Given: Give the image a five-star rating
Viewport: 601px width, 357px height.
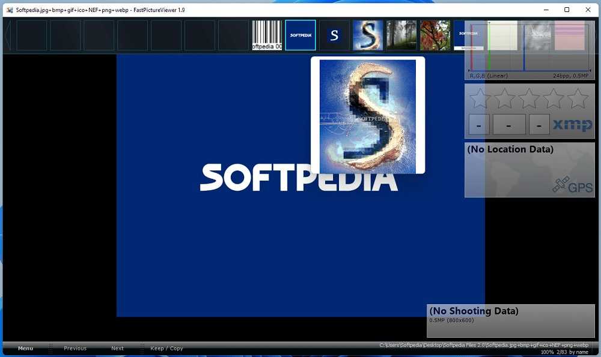Looking at the screenshot, I should click(578, 98).
